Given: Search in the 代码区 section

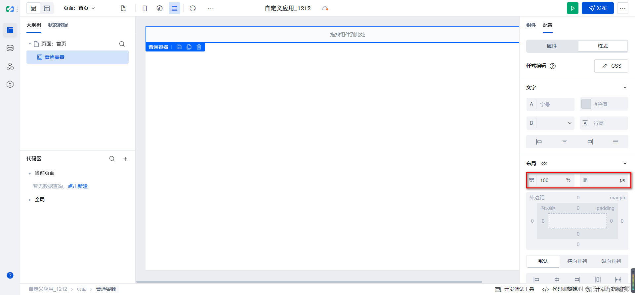Looking at the screenshot, I should click(112, 159).
